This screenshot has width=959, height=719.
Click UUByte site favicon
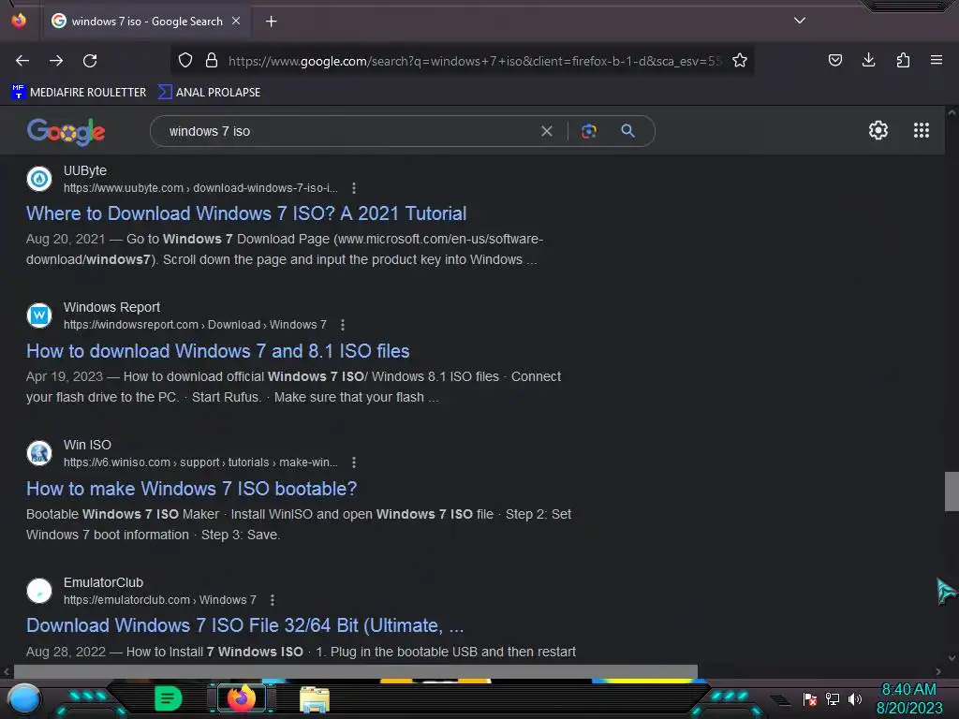(x=39, y=179)
